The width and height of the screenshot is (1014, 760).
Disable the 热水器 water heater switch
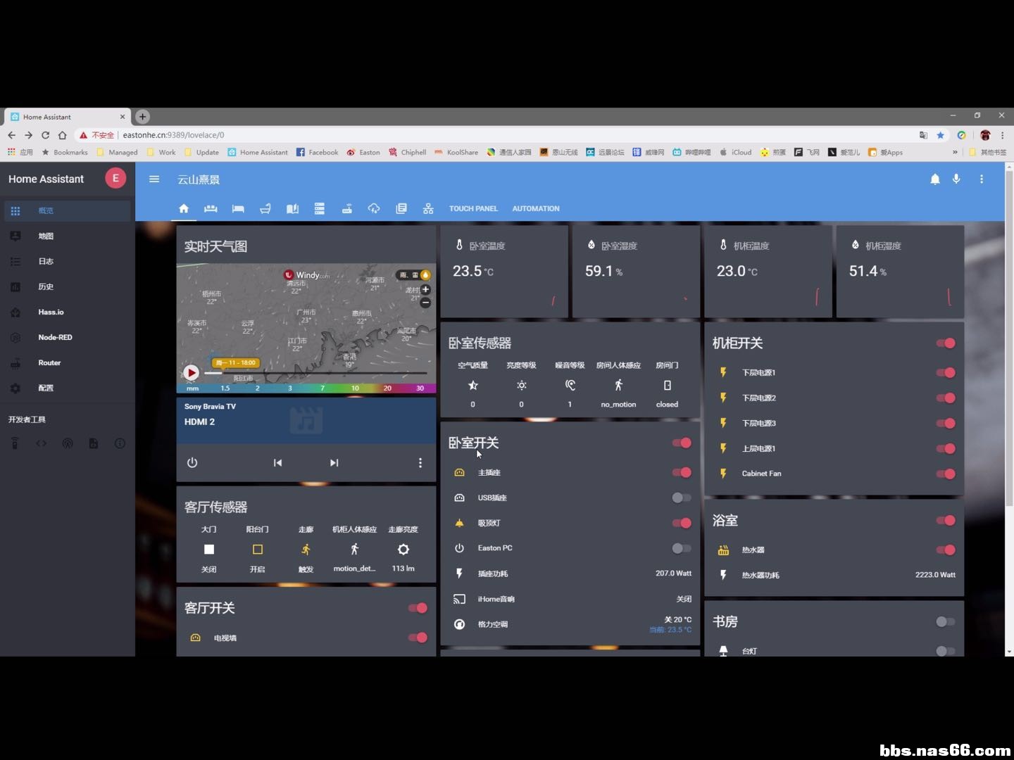click(x=945, y=550)
